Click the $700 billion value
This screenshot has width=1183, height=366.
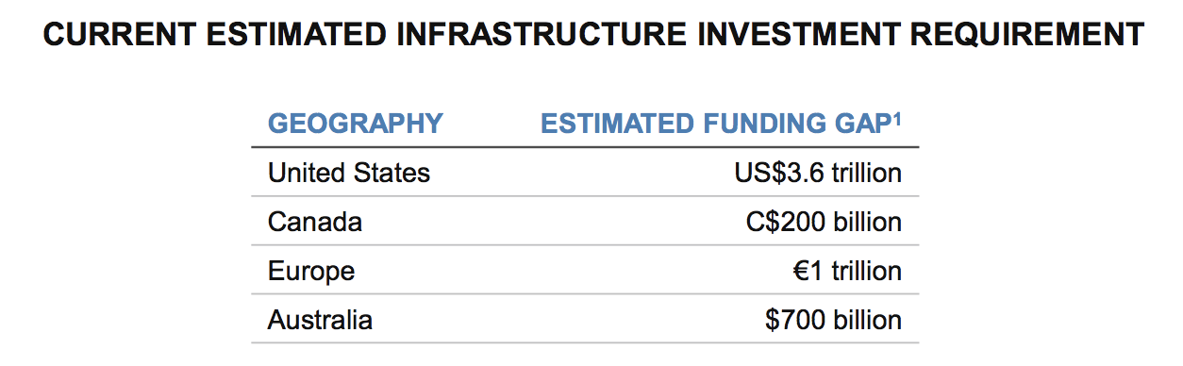point(834,321)
